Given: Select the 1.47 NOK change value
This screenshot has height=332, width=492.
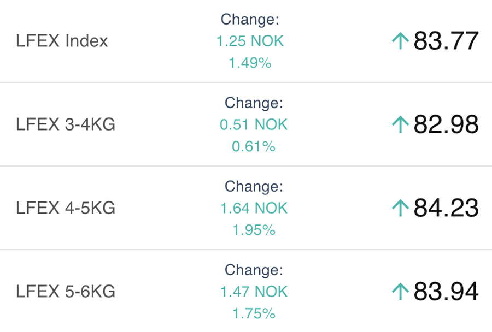Looking at the screenshot, I should pos(254,292).
